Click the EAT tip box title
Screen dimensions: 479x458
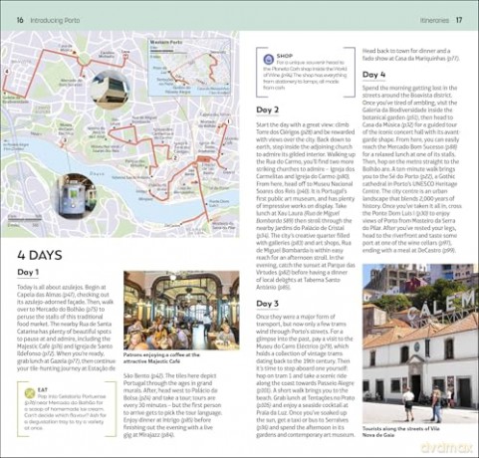pyautogui.click(x=43, y=389)
